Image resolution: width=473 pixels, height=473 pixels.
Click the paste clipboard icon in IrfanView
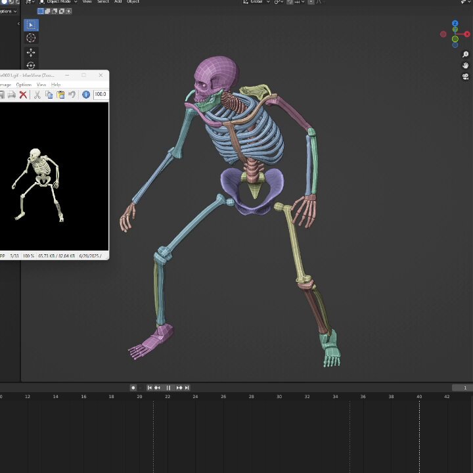(60, 95)
